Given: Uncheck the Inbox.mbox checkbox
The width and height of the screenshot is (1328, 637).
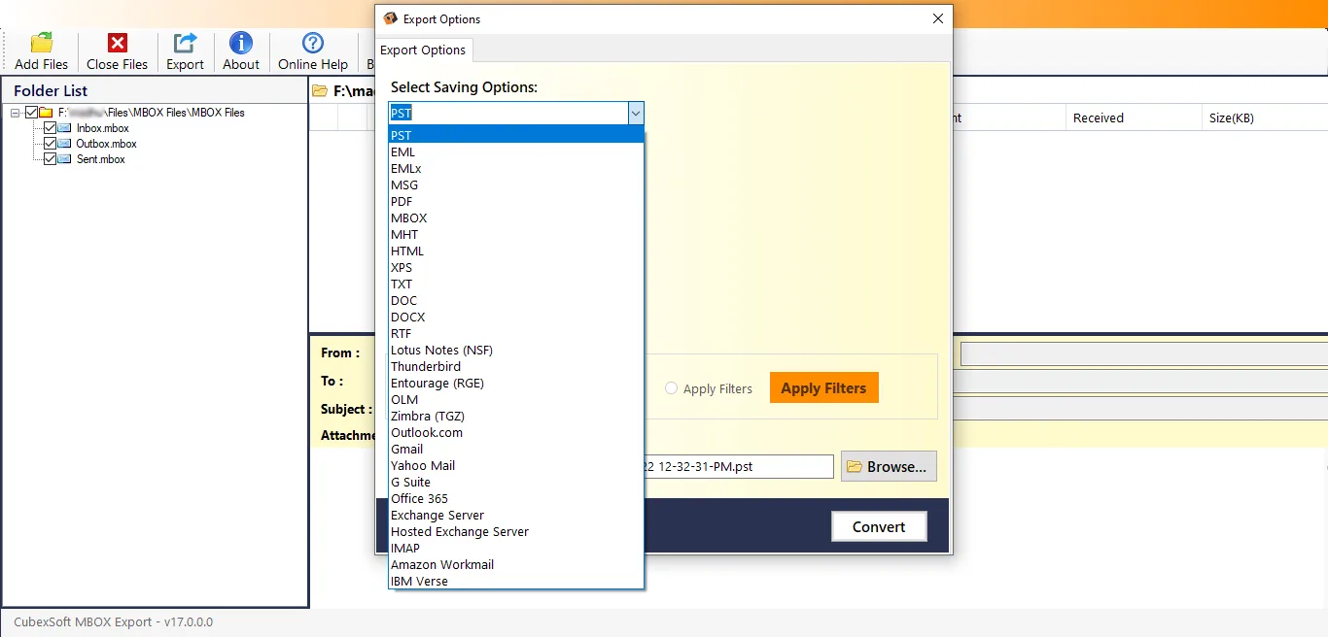Looking at the screenshot, I should [51, 128].
